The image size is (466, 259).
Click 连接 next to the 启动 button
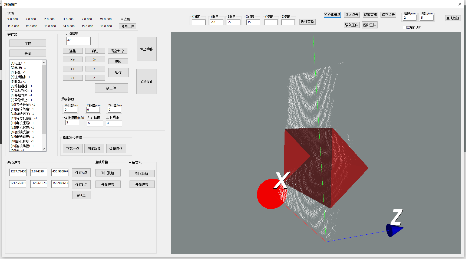pos(73,51)
